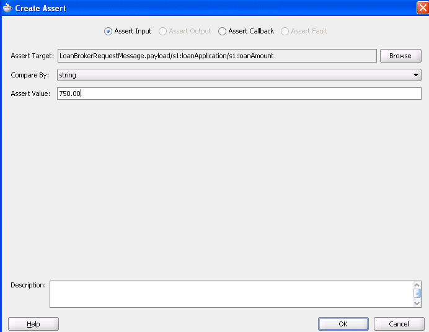The image size is (429, 332).
Task: Choose the Assert Callback option
Action: coord(223,31)
